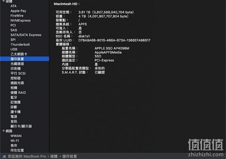This screenshot has height=159, width=226.
Task: Select 顯示卡/顯示器 graphics entry
Action: 21,126
